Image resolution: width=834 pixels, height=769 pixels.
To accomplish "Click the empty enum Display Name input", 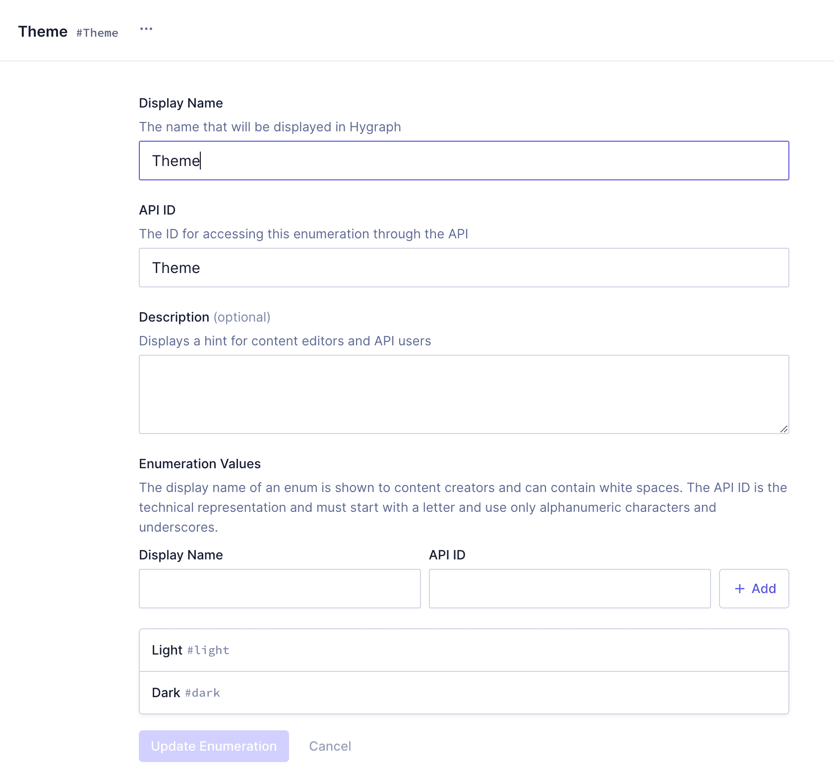I will click(x=279, y=589).
